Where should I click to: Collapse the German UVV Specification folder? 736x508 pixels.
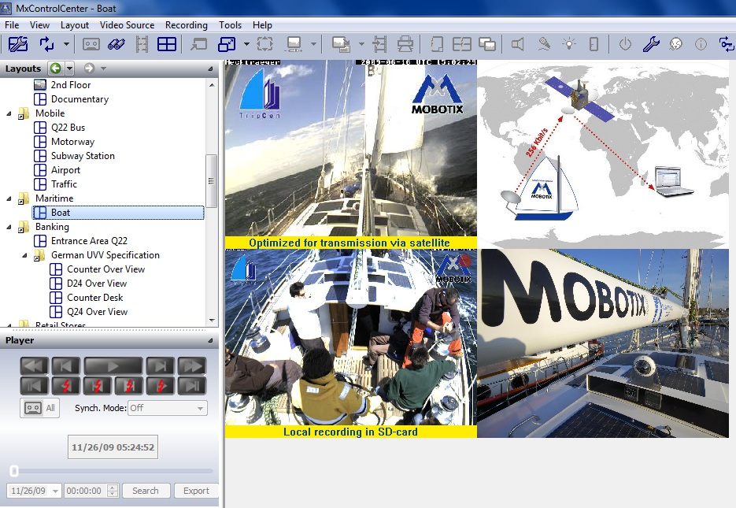[25, 255]
